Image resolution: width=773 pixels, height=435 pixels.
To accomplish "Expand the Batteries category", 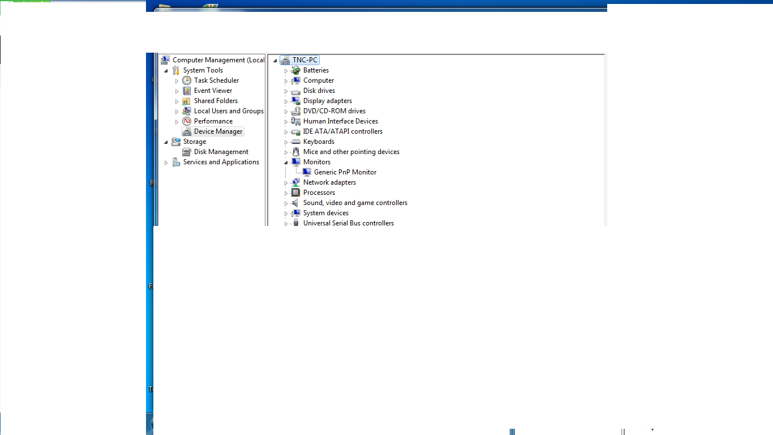I will click(286, 71).
